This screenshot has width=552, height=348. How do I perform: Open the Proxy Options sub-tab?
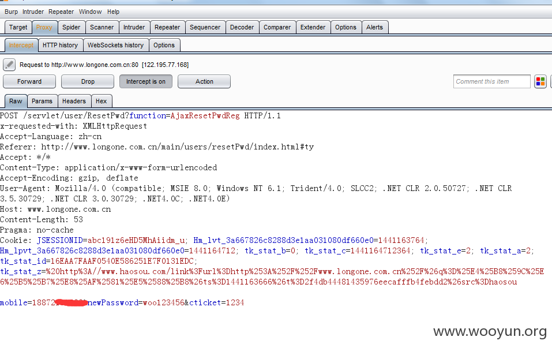164,45
